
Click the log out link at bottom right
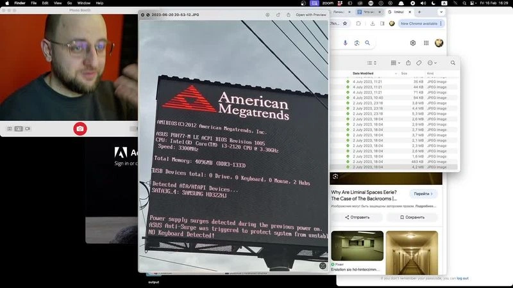[x=462, y=278]
